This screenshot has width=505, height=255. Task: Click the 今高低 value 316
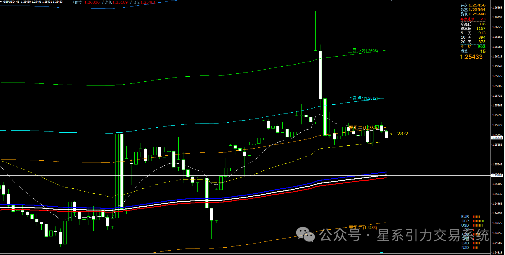[x=482, y=24]
